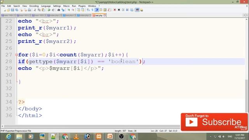Viewport: 249px width, 140px height.
Task: Click 'PHP Hypertext Preprocessor file' status text
Action: [x=16, y=131]
